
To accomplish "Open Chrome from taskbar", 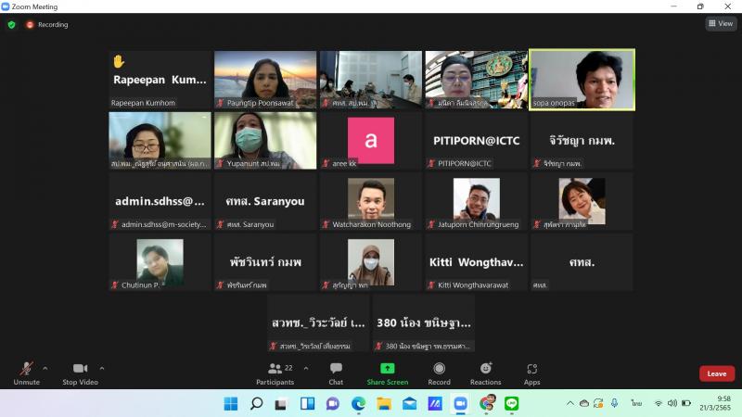I will tap(486, 403).
